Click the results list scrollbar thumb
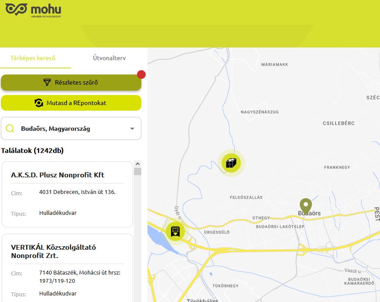This screenshot has height=302, width=380. [138, 172]
